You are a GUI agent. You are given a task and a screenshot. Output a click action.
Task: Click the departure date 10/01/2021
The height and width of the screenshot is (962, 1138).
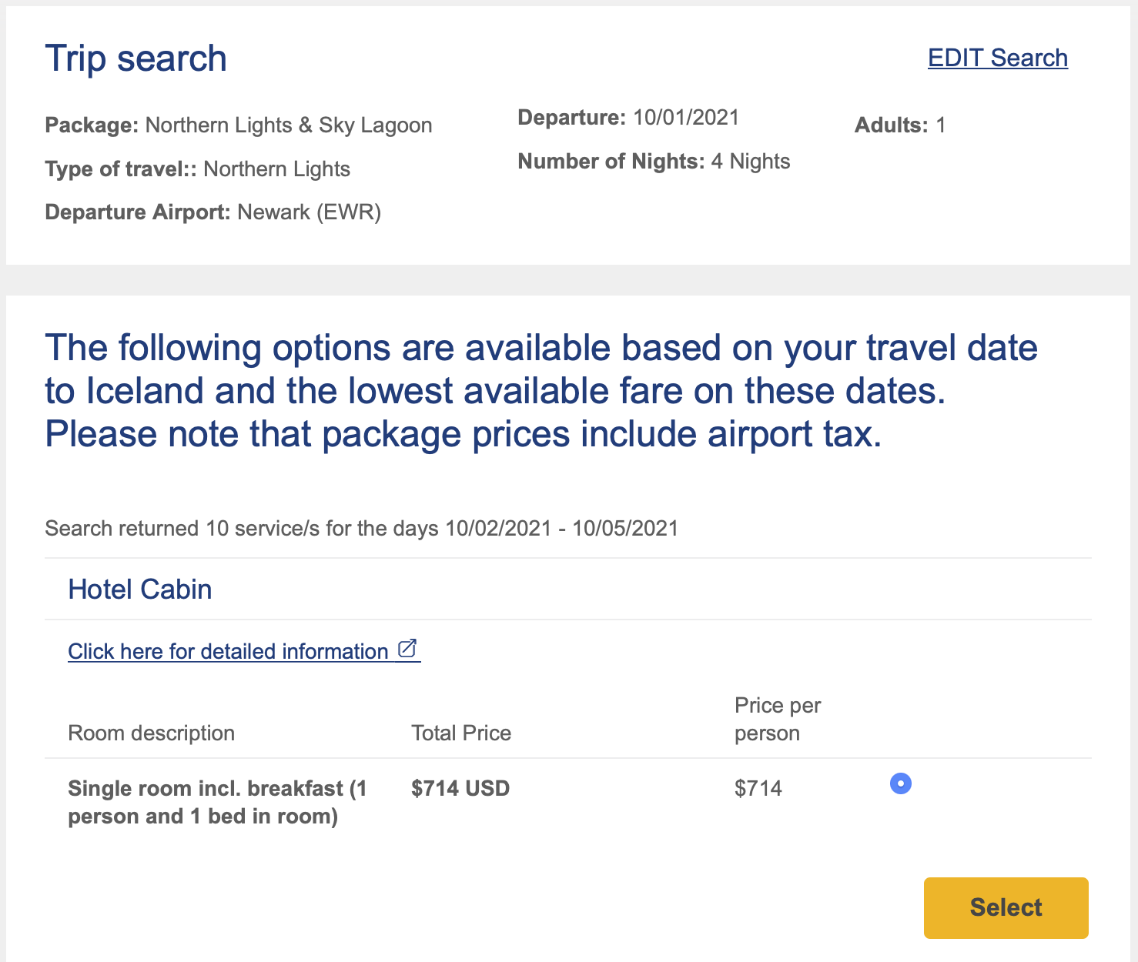coord(684,117)
